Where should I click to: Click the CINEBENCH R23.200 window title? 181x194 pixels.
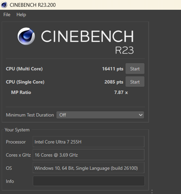33,5
